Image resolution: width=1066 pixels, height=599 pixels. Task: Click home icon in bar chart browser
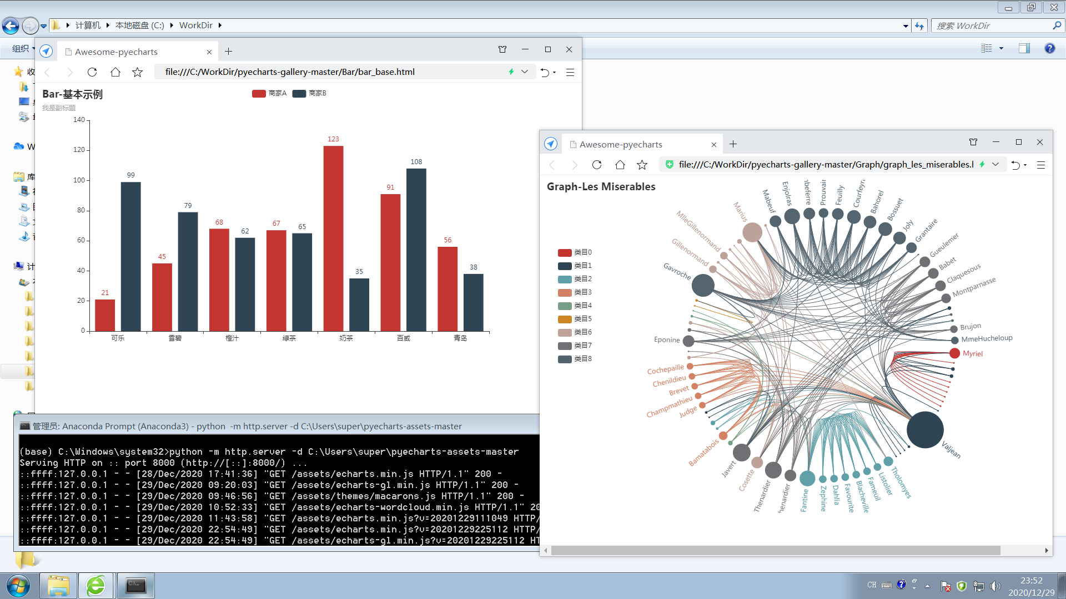tap(115, 72)
